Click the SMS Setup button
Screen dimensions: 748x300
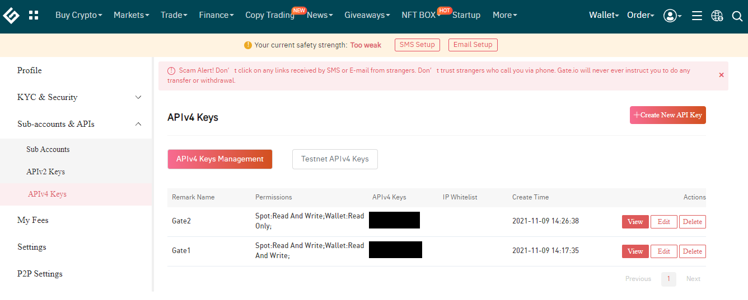click(417, 45)
